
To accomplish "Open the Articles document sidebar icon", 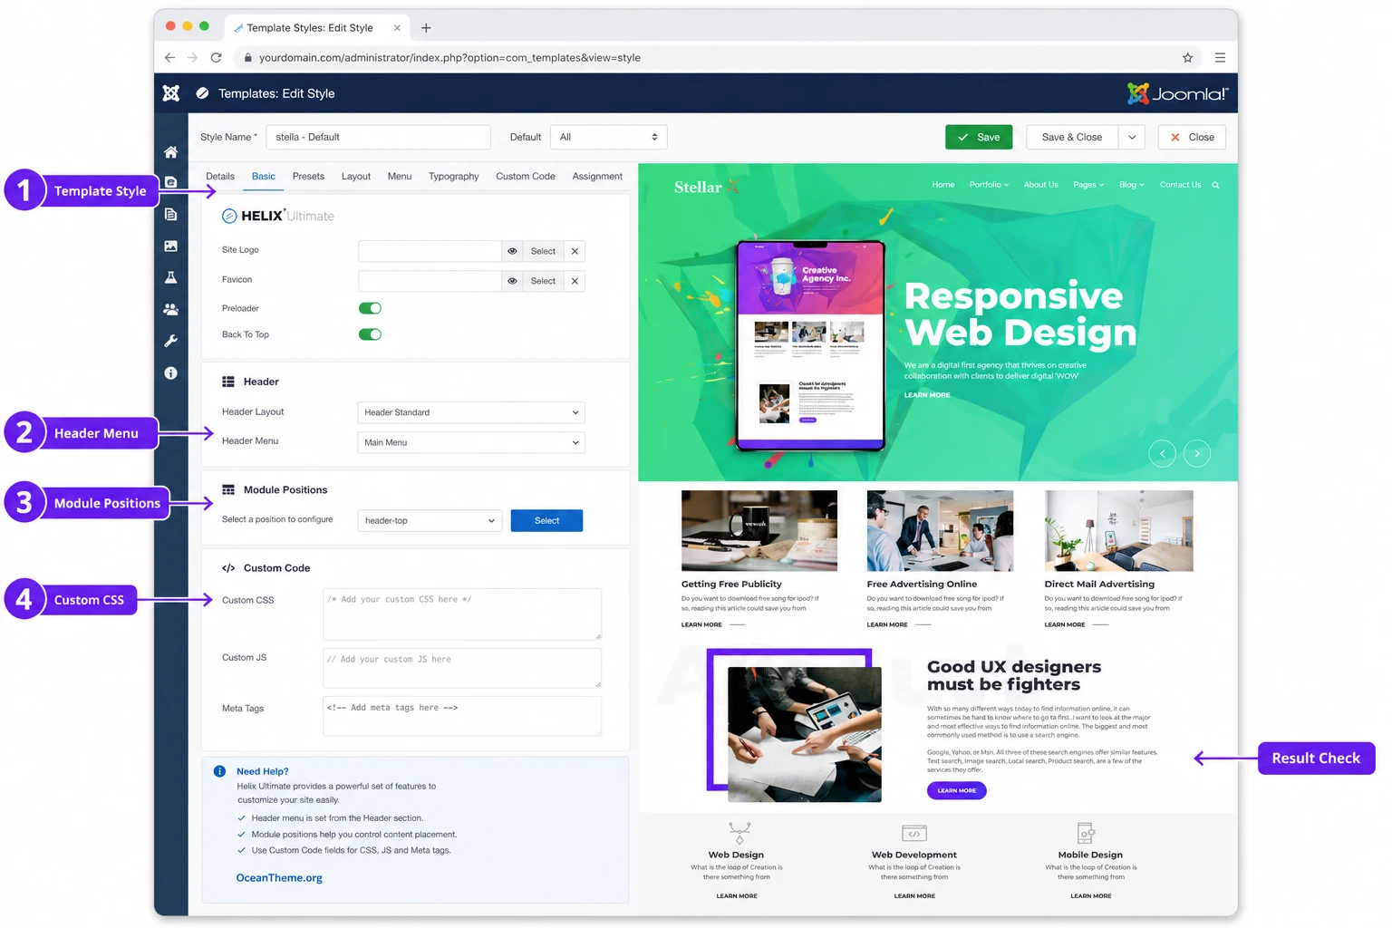I will click(x=170, y=214).
